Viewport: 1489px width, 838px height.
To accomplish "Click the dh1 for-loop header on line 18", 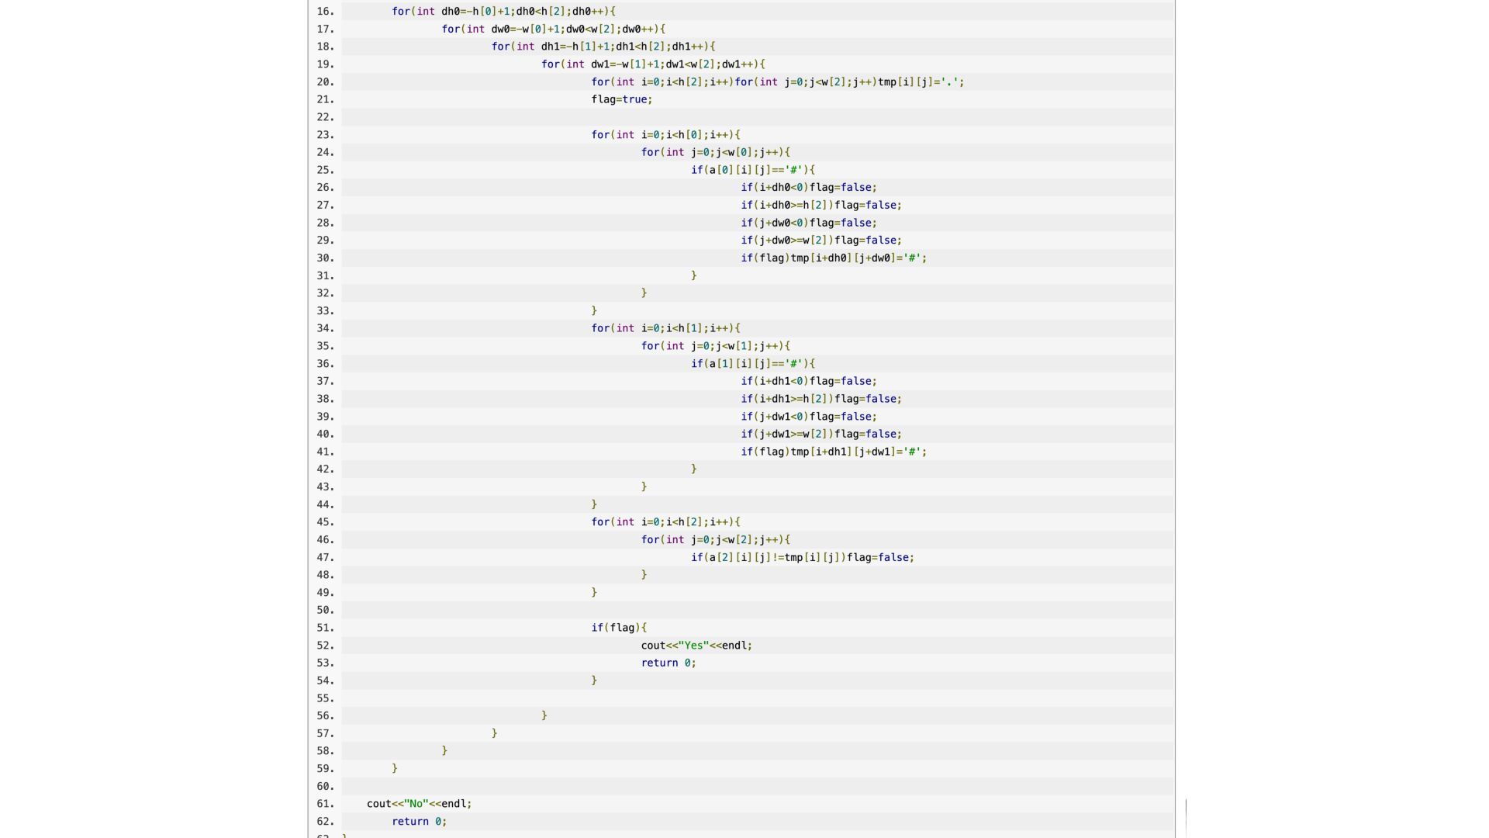I will (x=603, y=47).
